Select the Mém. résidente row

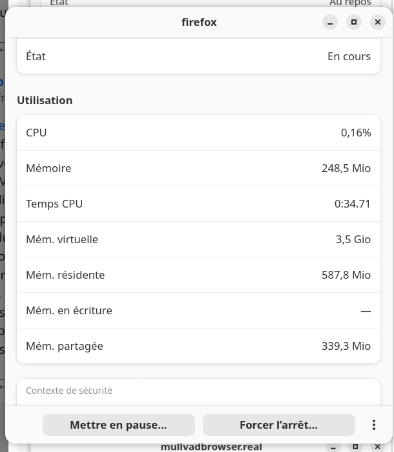pos(198,275)
